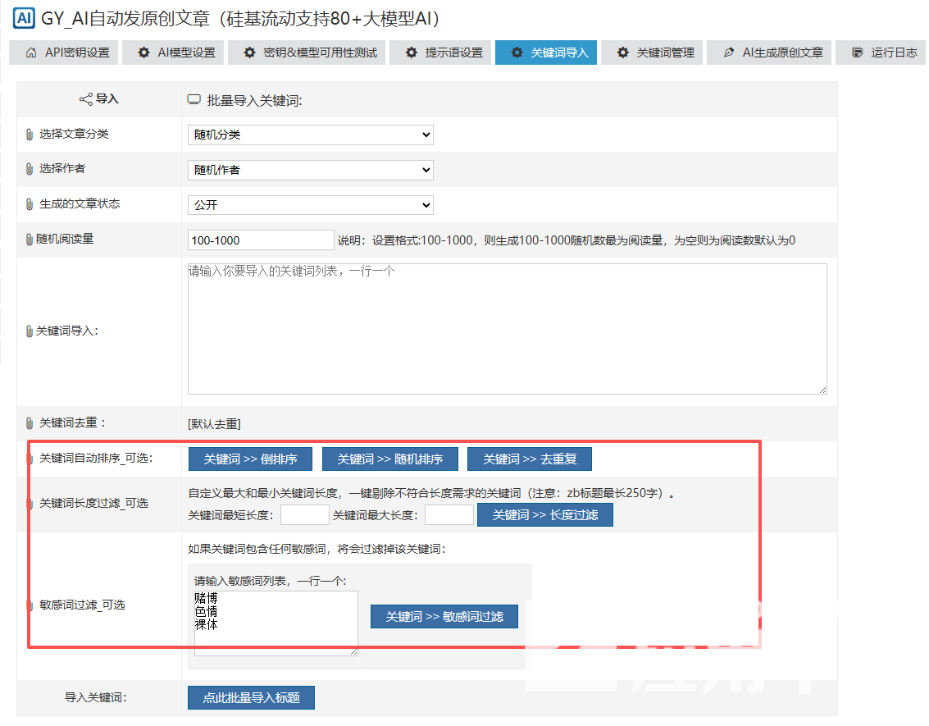929x726 pixels.
Task: Click the share icon beside 导入
Action: (x=85, y=99)
